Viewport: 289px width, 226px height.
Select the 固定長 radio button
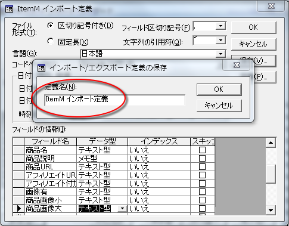click(51, 41)
